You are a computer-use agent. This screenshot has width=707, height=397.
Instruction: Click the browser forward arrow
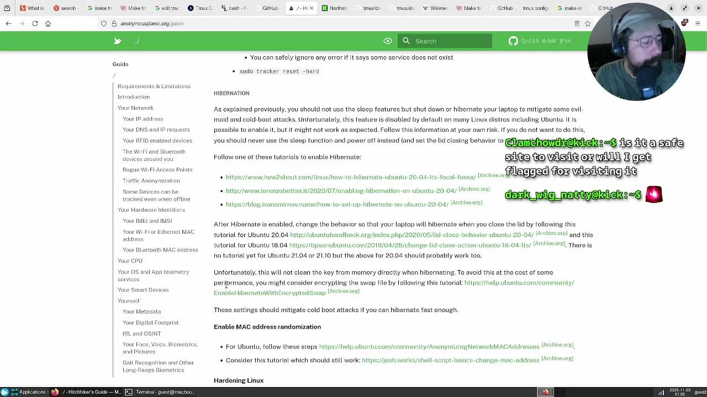click(x=22, y=24)
